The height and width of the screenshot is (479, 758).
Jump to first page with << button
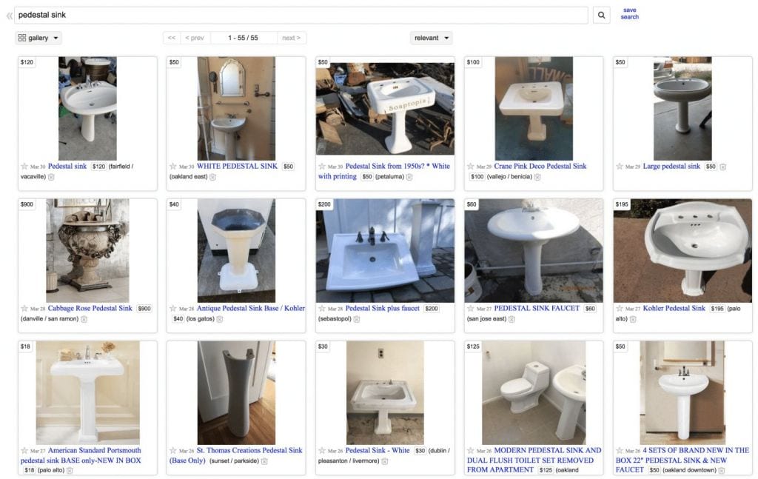tap(172, 38)
